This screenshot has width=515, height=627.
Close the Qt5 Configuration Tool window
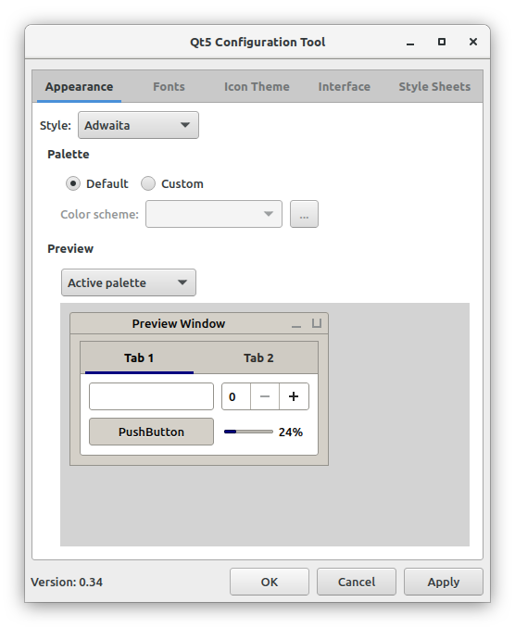473,42
